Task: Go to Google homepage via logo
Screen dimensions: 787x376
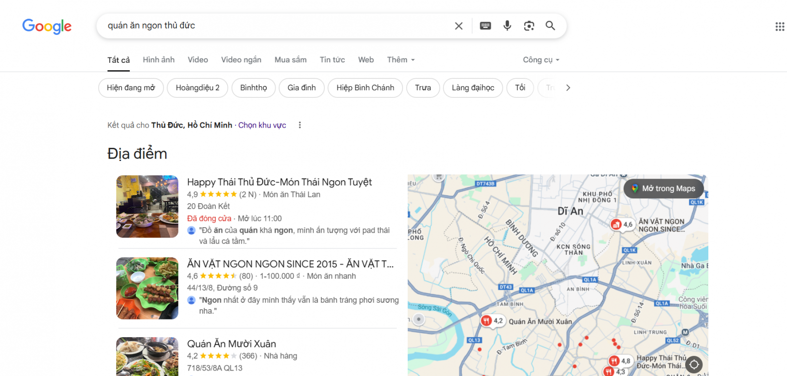Action: [47, 26]
